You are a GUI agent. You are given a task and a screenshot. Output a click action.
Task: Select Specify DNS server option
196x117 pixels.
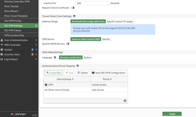(106, 39)
